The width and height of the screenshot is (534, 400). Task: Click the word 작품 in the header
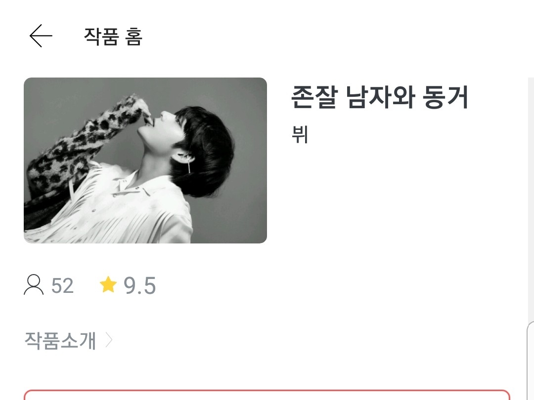click(x=101, y=37)
